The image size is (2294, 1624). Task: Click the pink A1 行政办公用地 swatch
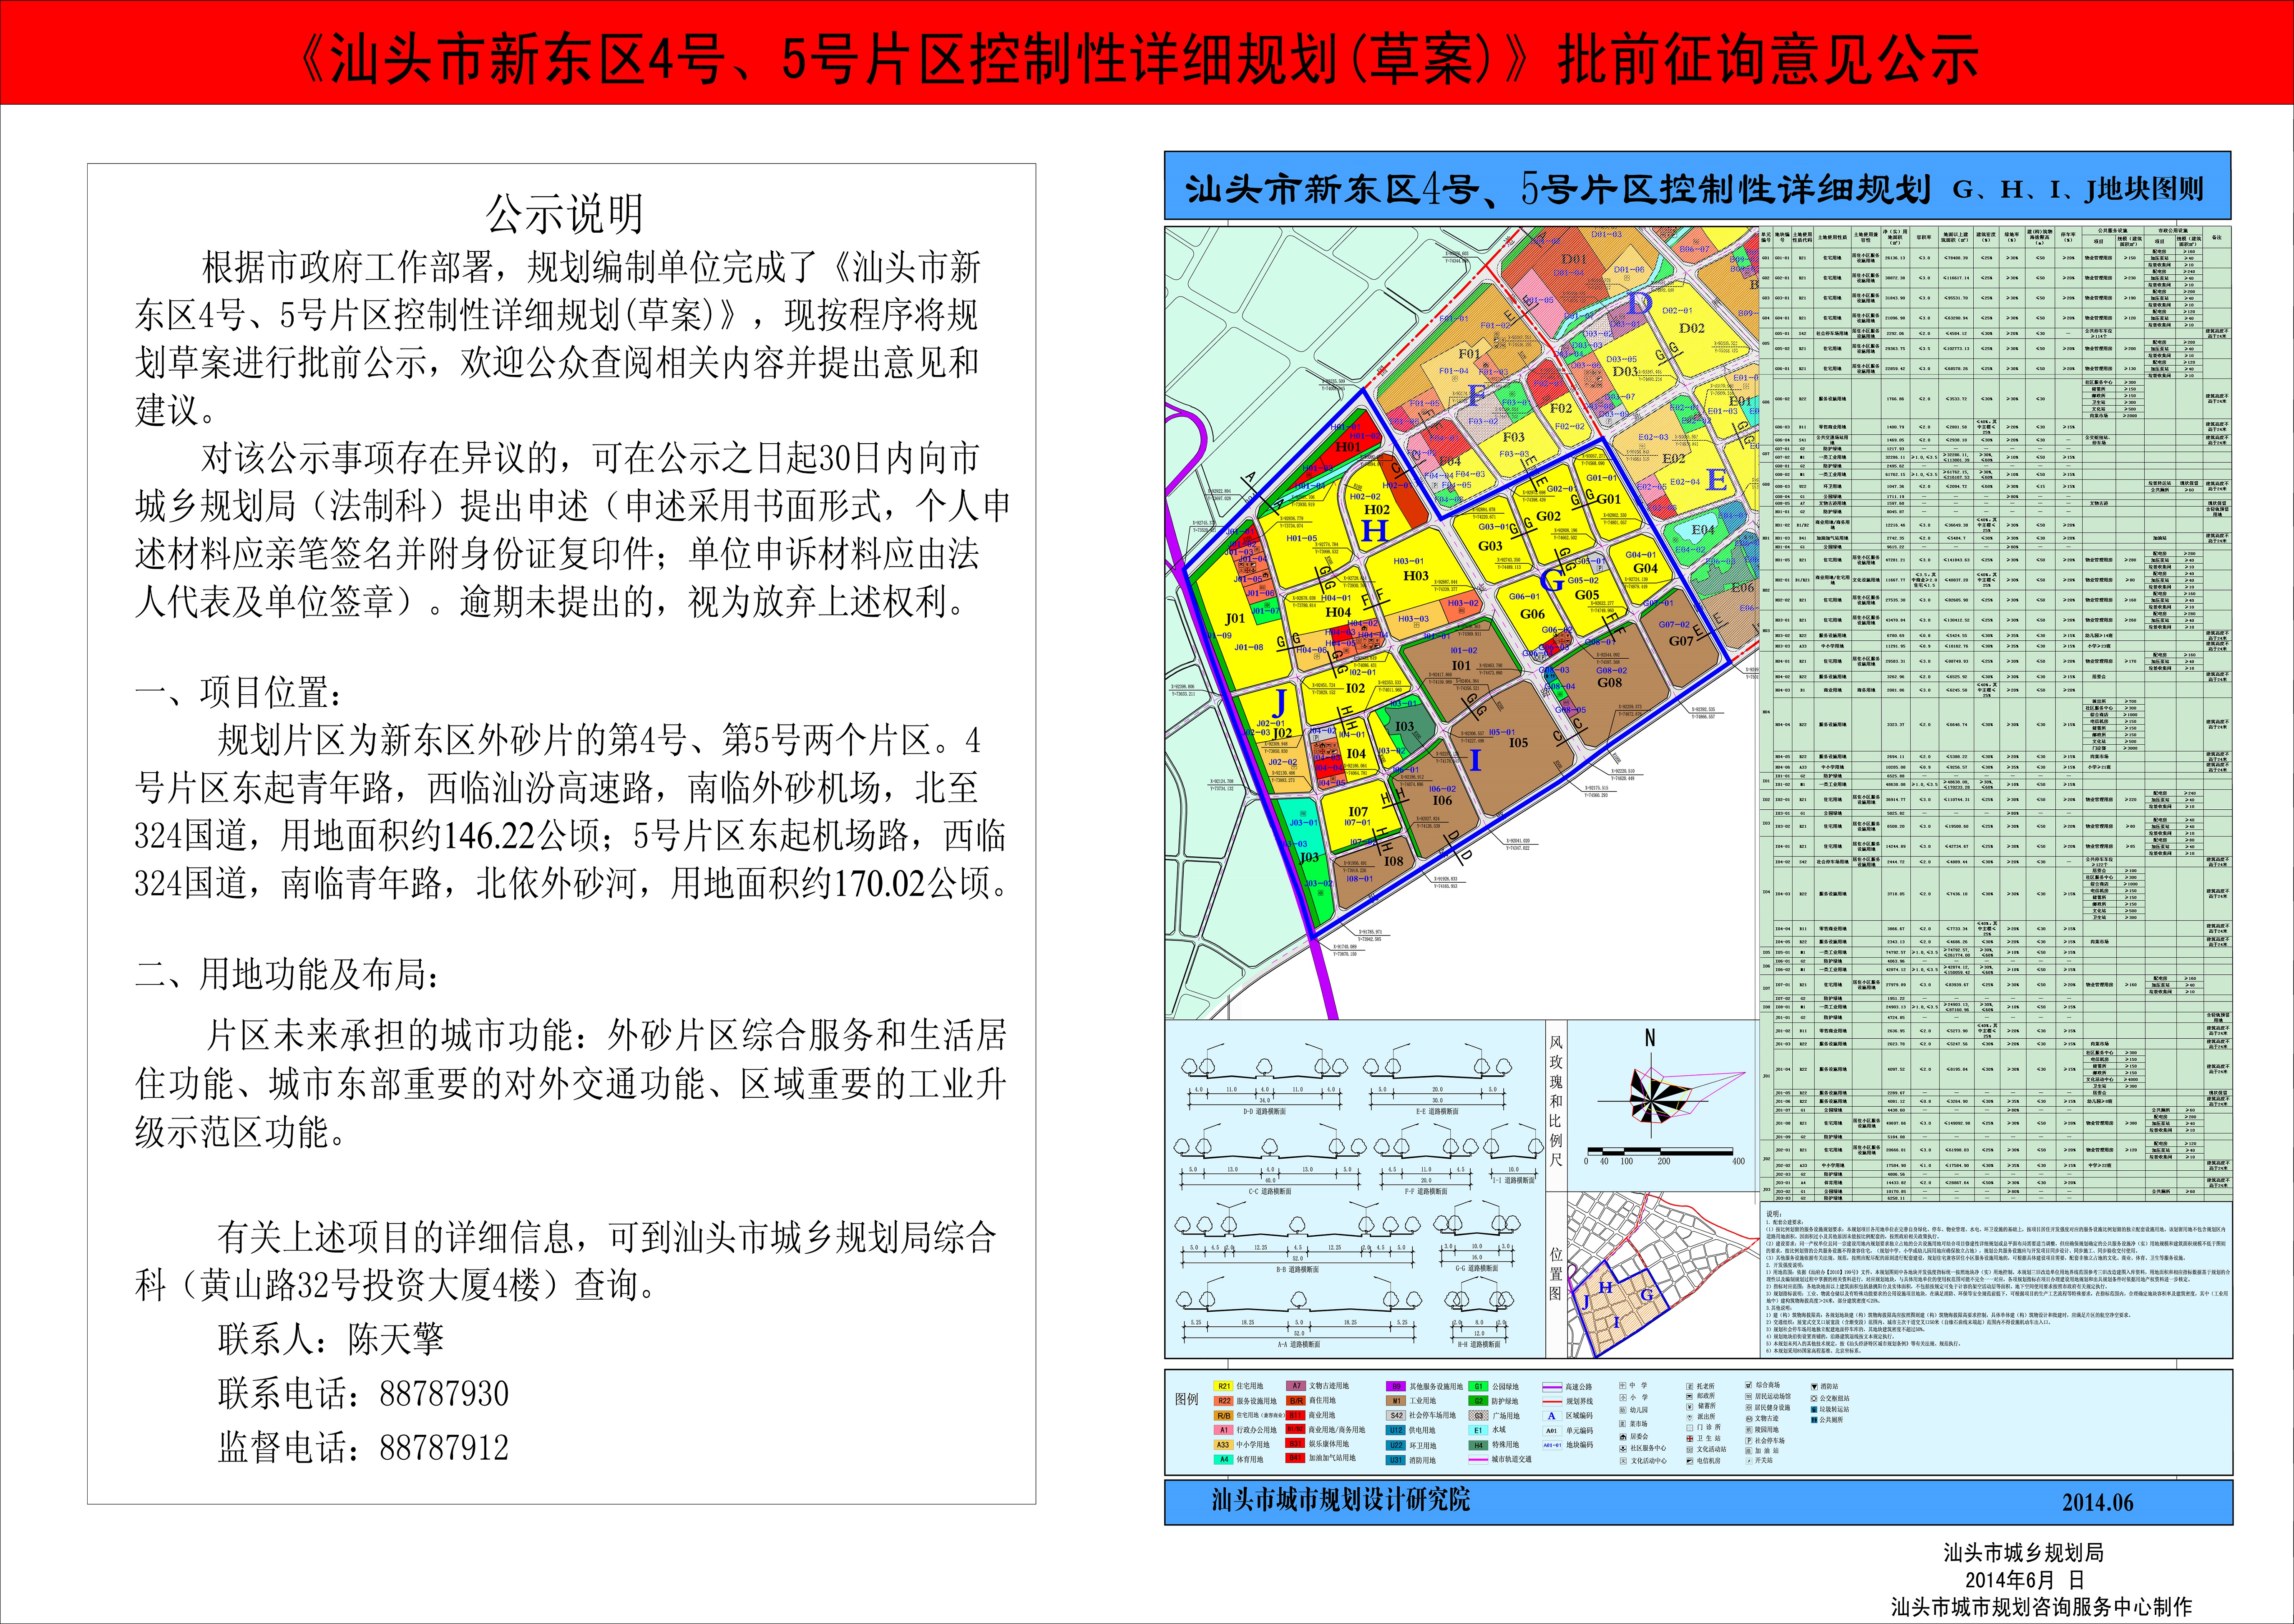pos(1223,1430)
